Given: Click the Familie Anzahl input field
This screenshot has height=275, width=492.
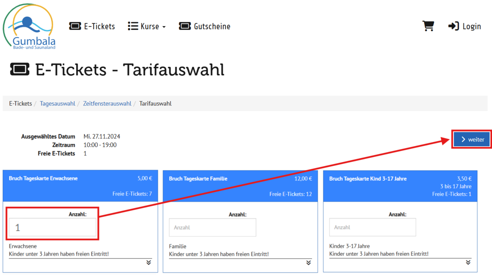Looking at the screenshot, I should coord(212,228).
